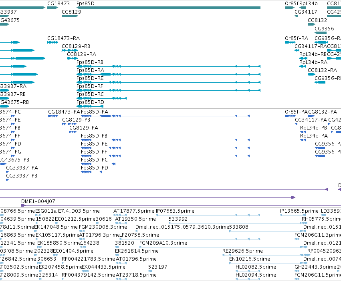Open Dmel_neb_015175_0579_3610.3prime EST label

[182, 227]
